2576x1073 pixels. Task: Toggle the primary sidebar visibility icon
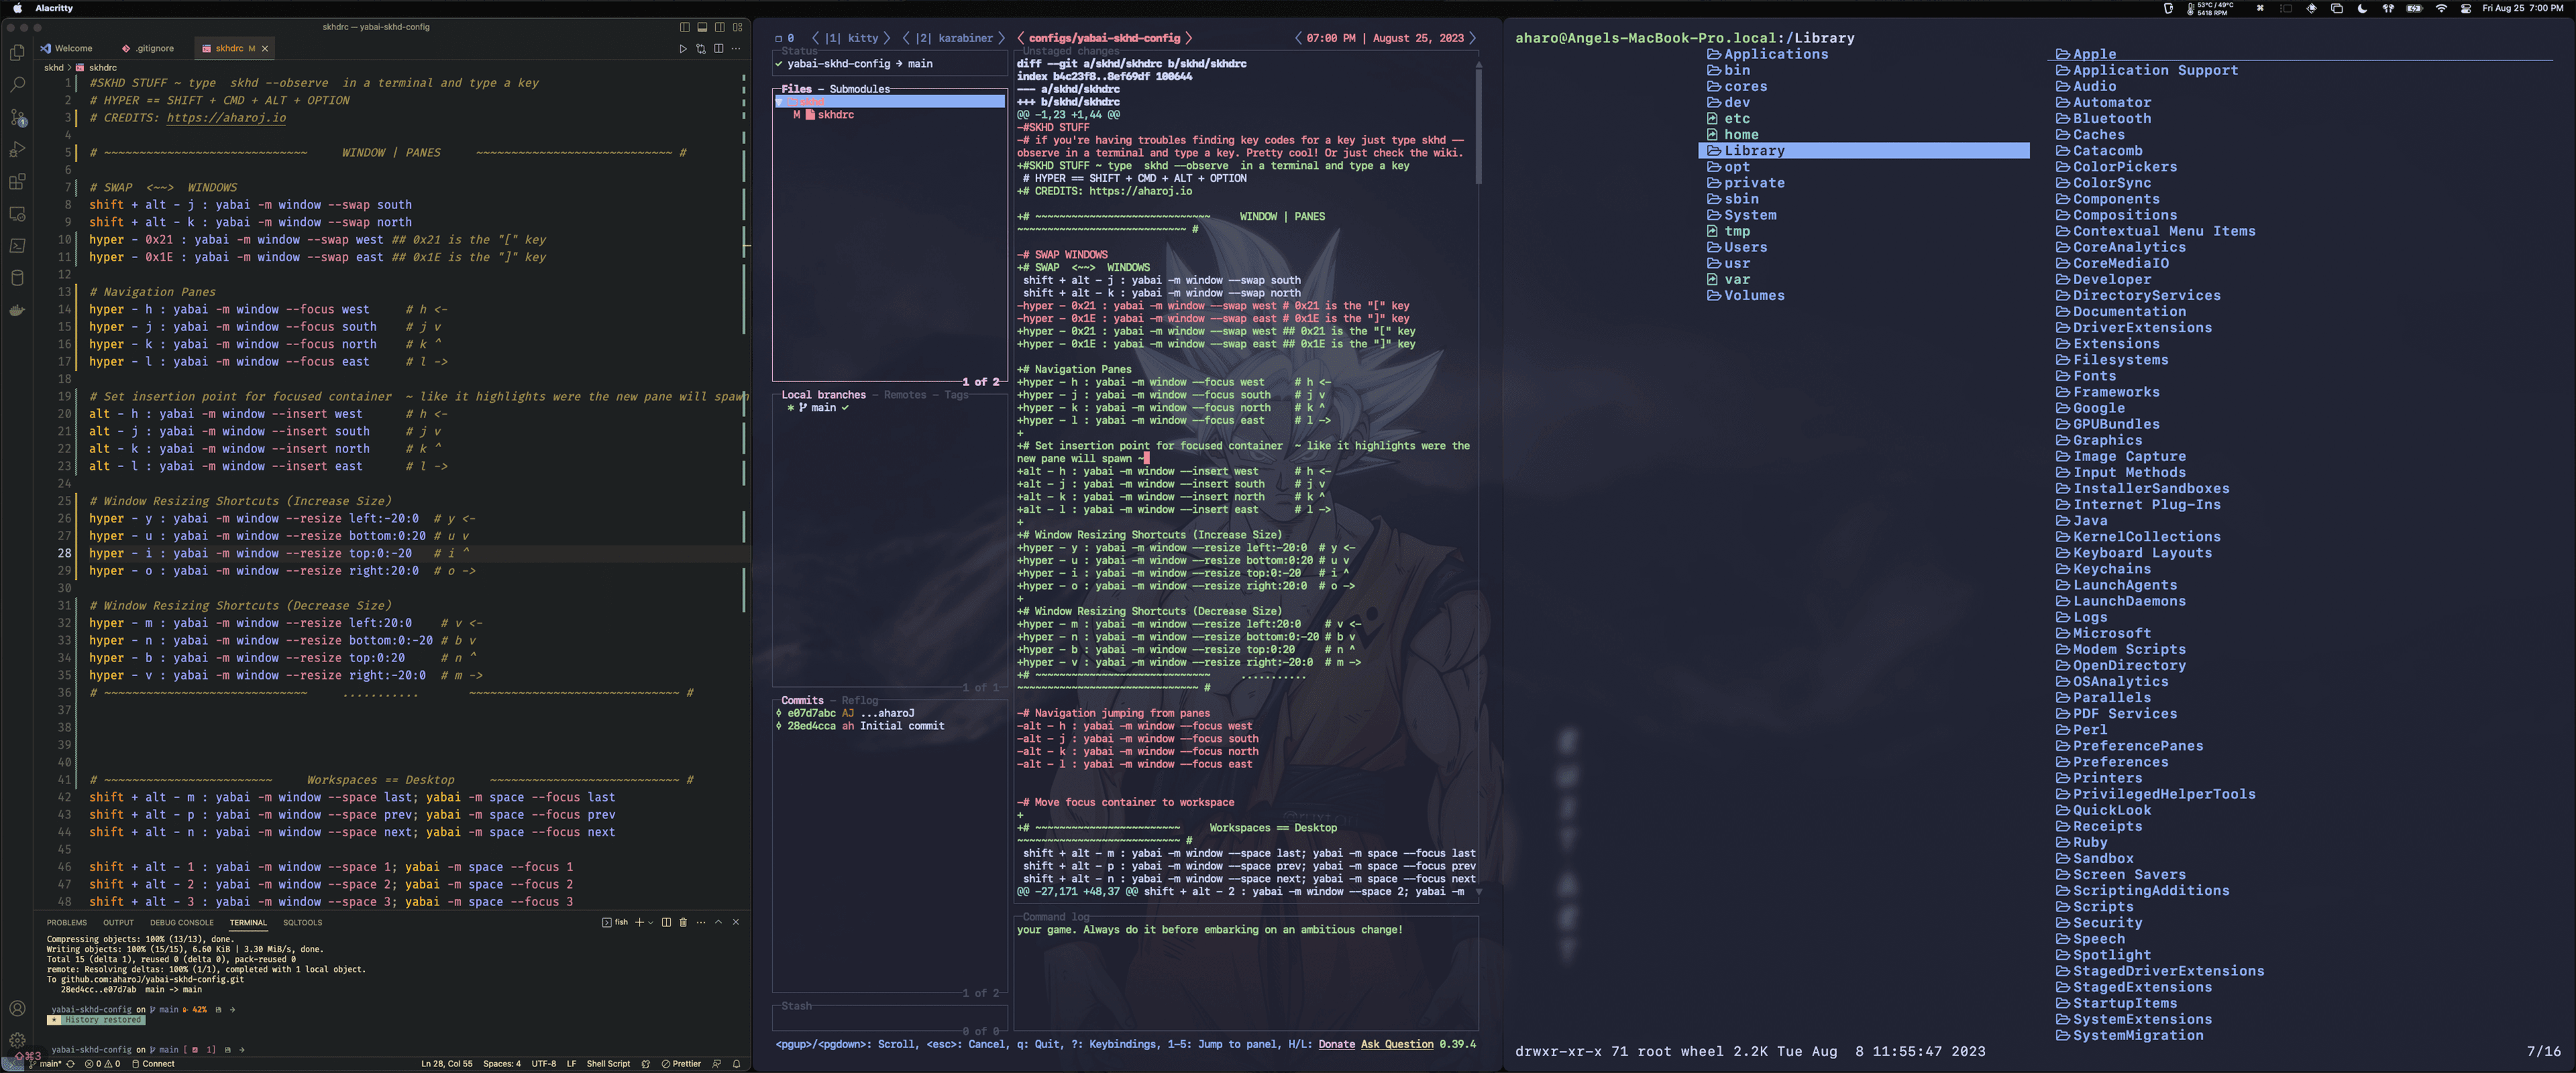[x=684, y=28]
